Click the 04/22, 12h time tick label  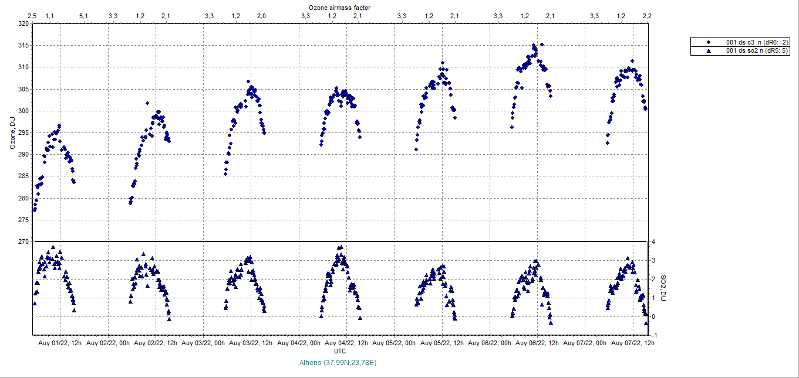(x=346, y=343)
